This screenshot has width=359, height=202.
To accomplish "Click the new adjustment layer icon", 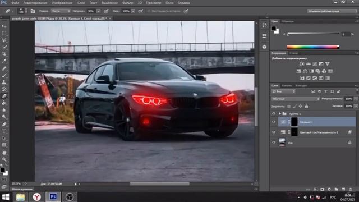I will point(329,189).
